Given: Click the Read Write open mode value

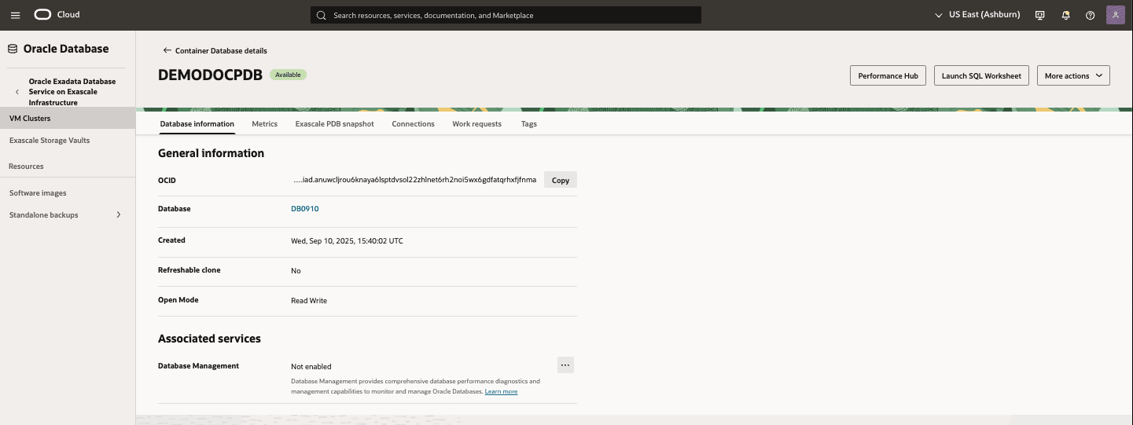Looking at the screenshot, I should coord(309,300).
